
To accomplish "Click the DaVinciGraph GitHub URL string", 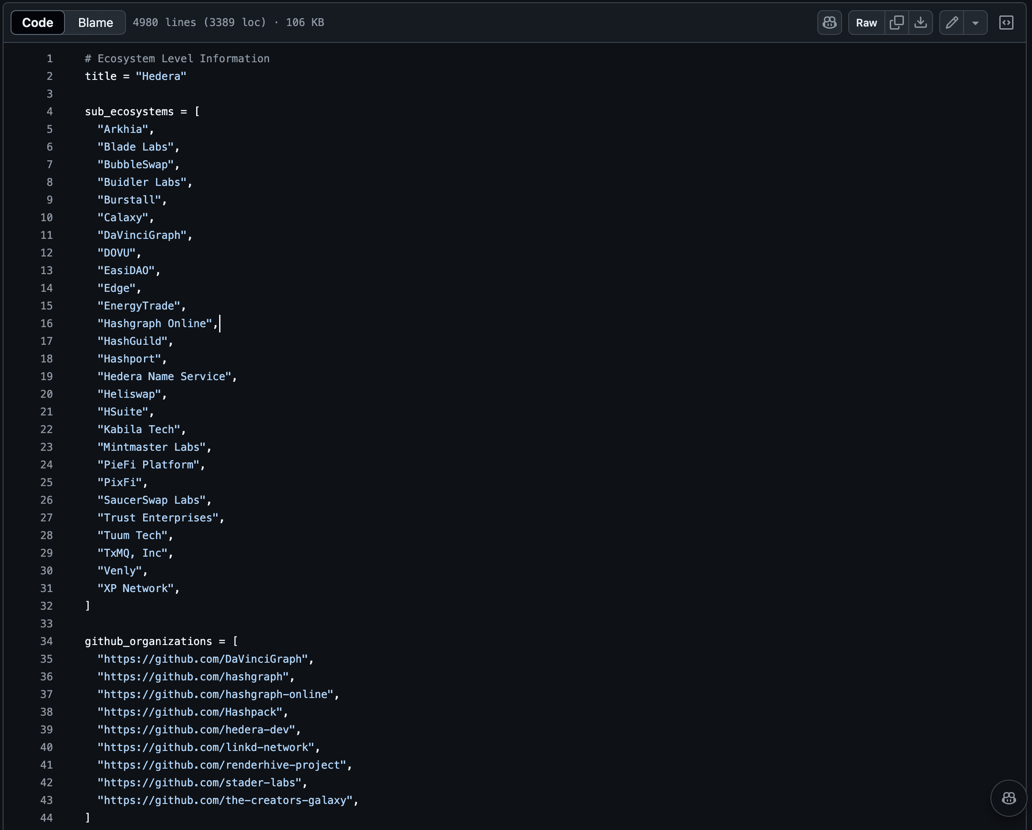I will point(203,659).
